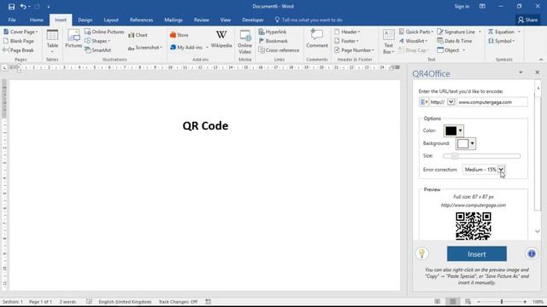Click the blue info icon in QR4Office
Viewport: 547px width, 307px height.
[x=532, y=253]
